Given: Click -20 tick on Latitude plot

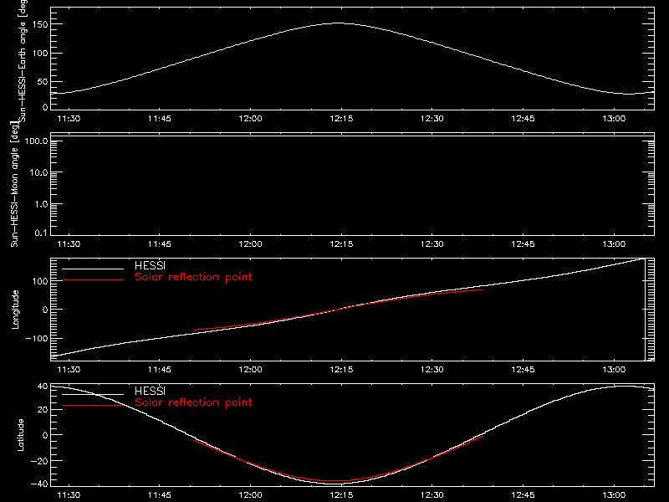Looking at the screenshot, I should tap(39, 461).
